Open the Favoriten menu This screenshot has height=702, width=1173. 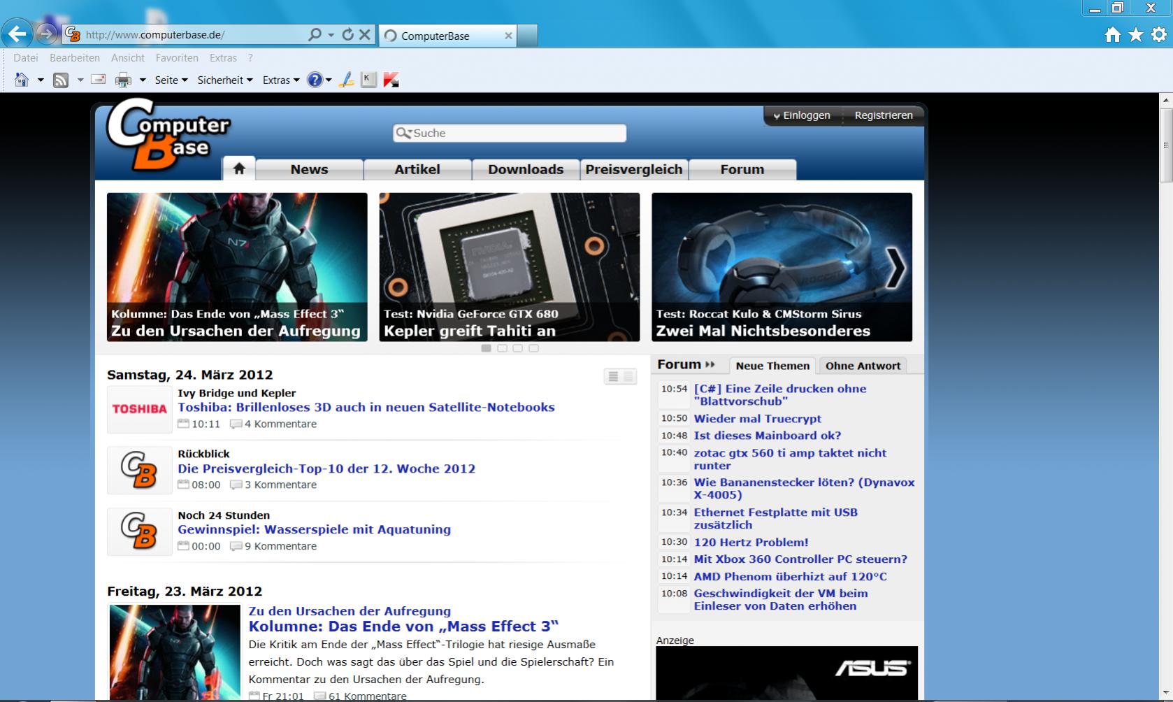[177, 58]
